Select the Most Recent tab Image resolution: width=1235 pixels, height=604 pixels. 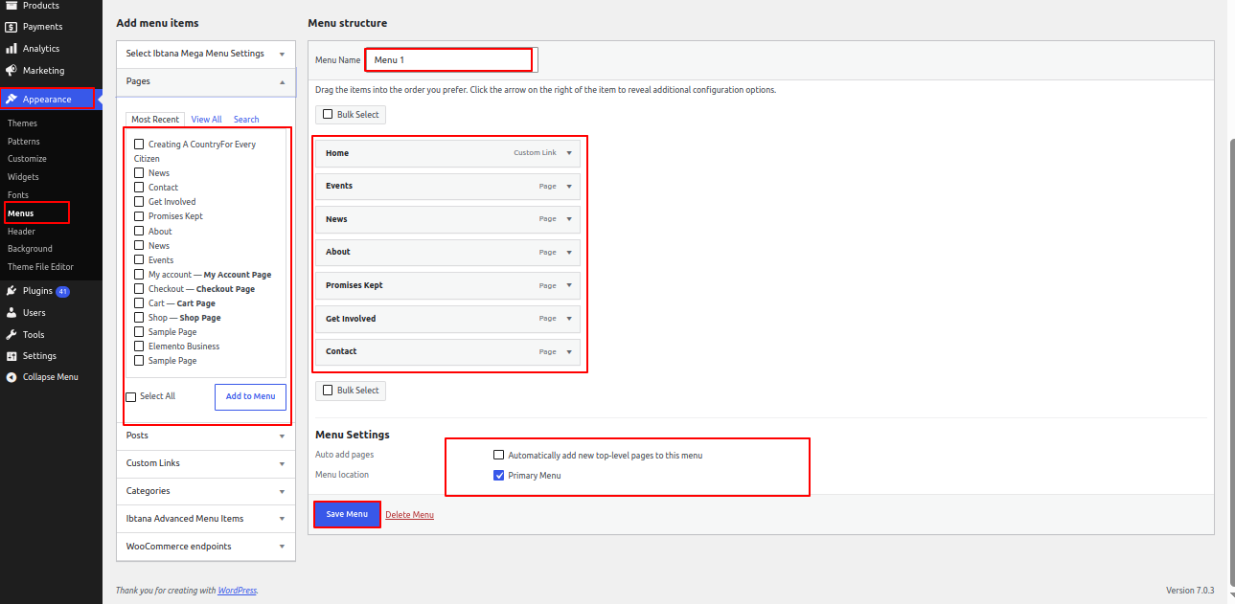tap(155, 120)
